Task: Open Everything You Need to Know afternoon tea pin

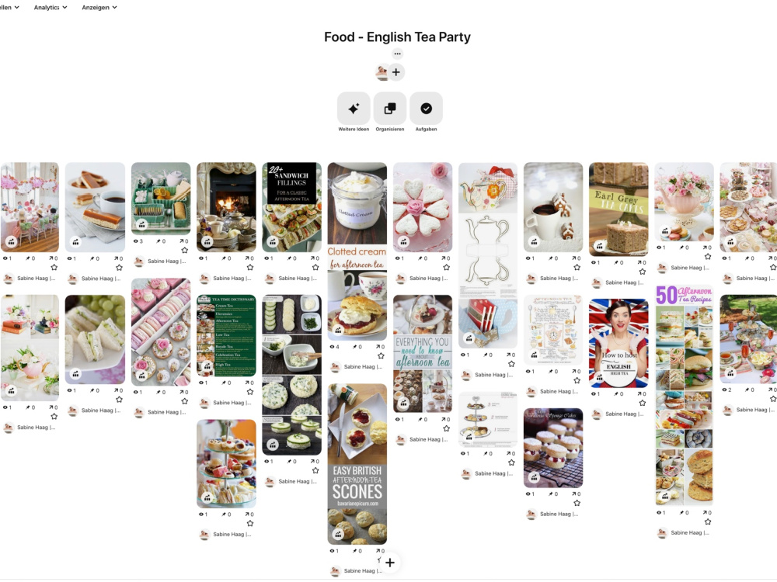Action: (x=423, y=354)
